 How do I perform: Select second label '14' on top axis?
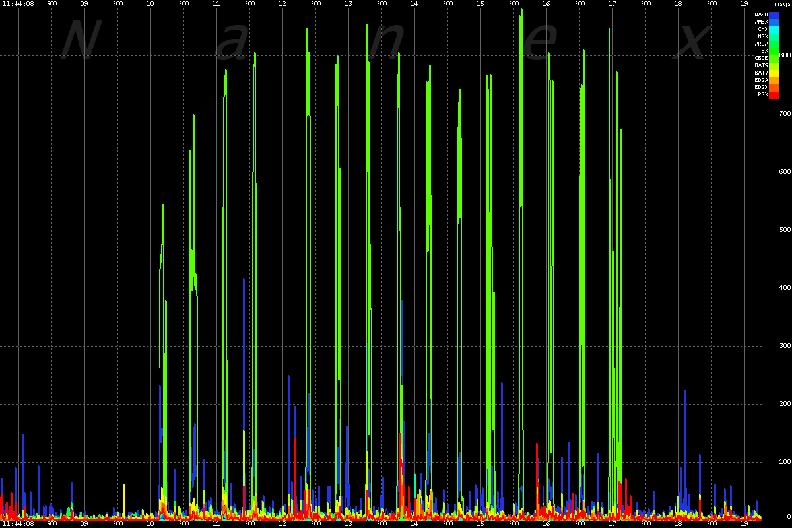(x=414, y=3)
